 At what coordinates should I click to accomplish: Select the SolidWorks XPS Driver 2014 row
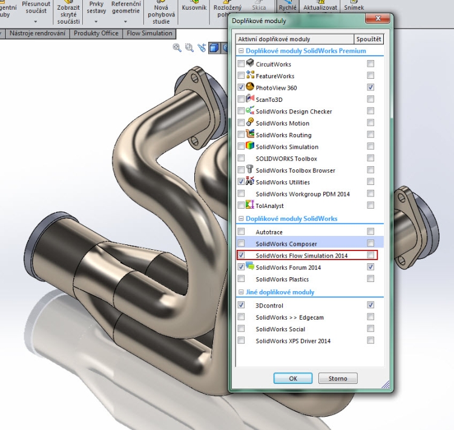coord(310,341)
